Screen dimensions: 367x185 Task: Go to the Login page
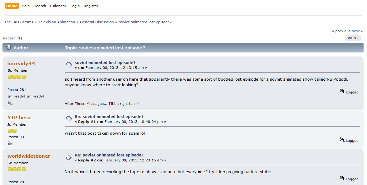pos(75,6)
